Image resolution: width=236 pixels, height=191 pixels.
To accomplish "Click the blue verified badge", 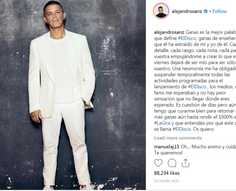I will 205,11.
